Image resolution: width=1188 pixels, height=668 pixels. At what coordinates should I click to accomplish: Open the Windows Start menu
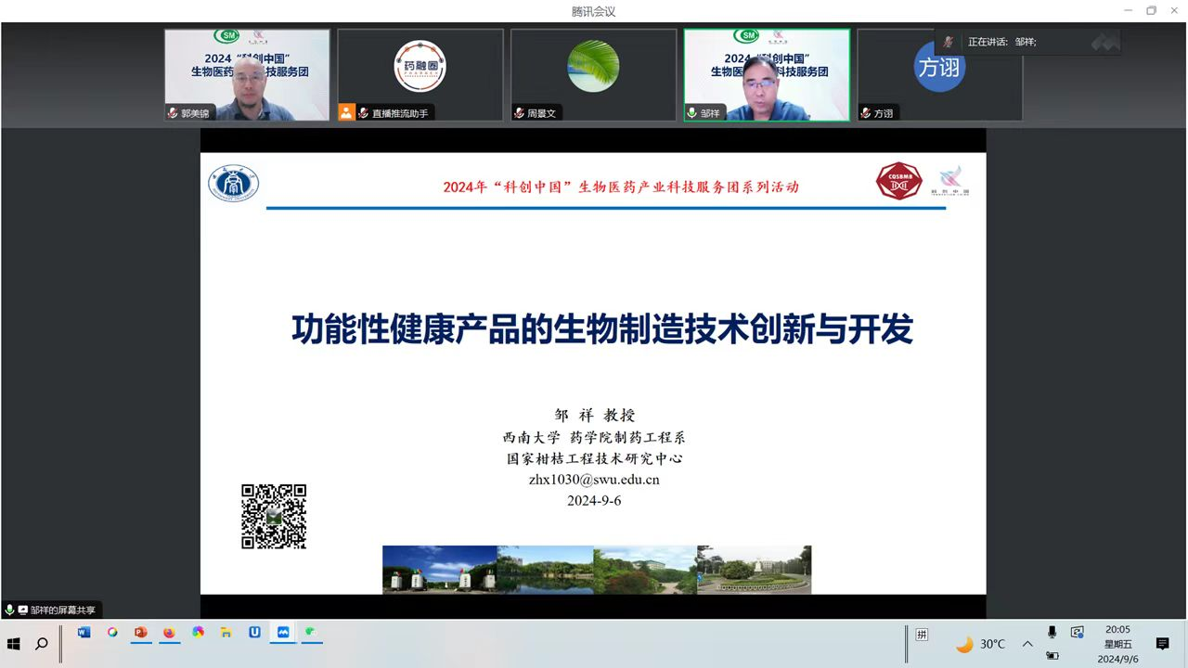pos(14,644)
